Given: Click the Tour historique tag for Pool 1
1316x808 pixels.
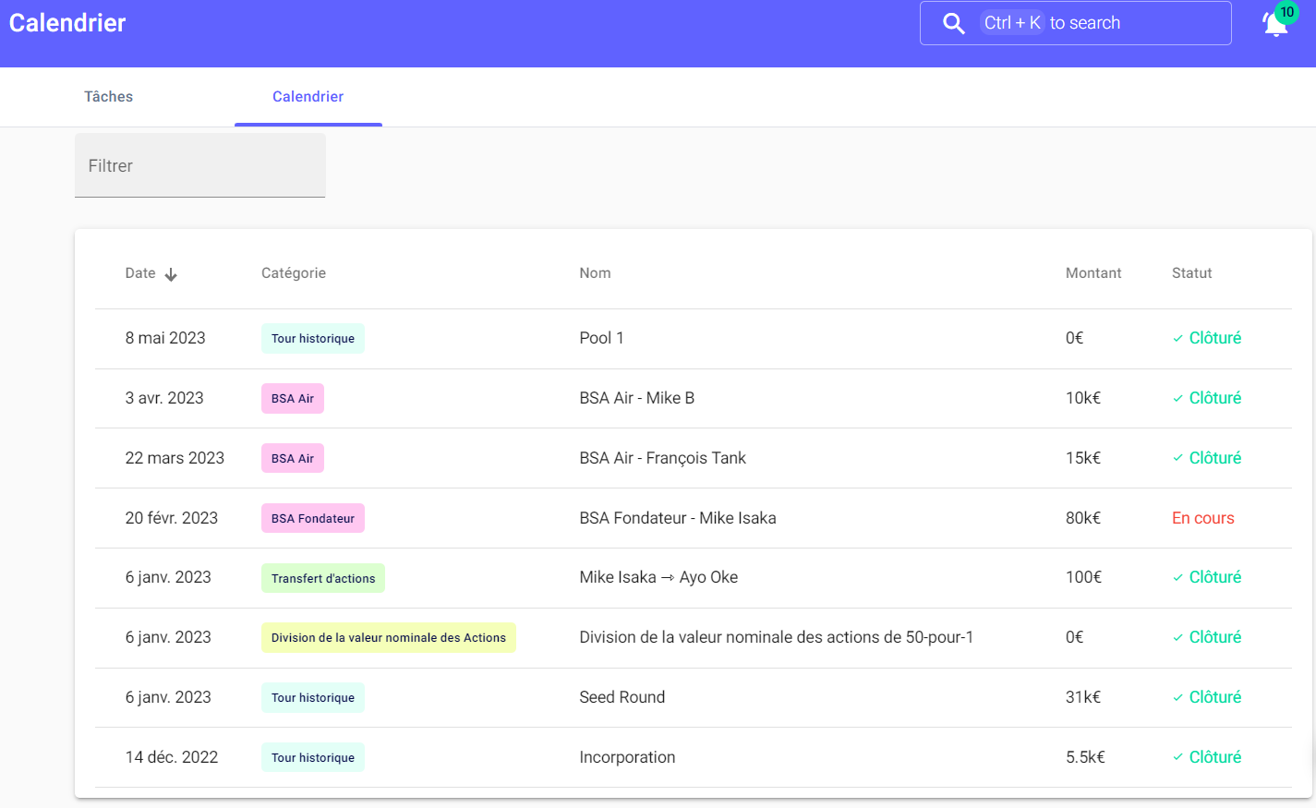Looking at the screenshot, I should tap(312, 339).
